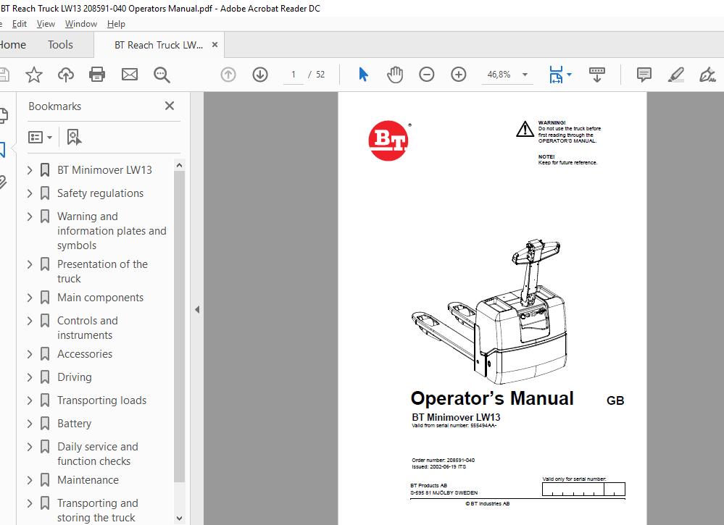Open the sign document pen icon

tap(707, 75)
